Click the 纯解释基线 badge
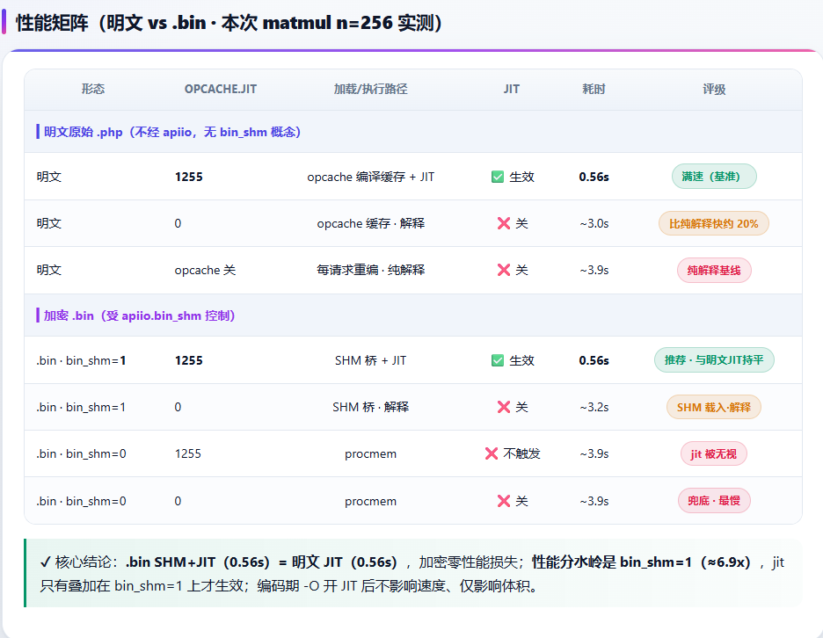Screen dimensions: 823x638 click(x=714, y=270)
